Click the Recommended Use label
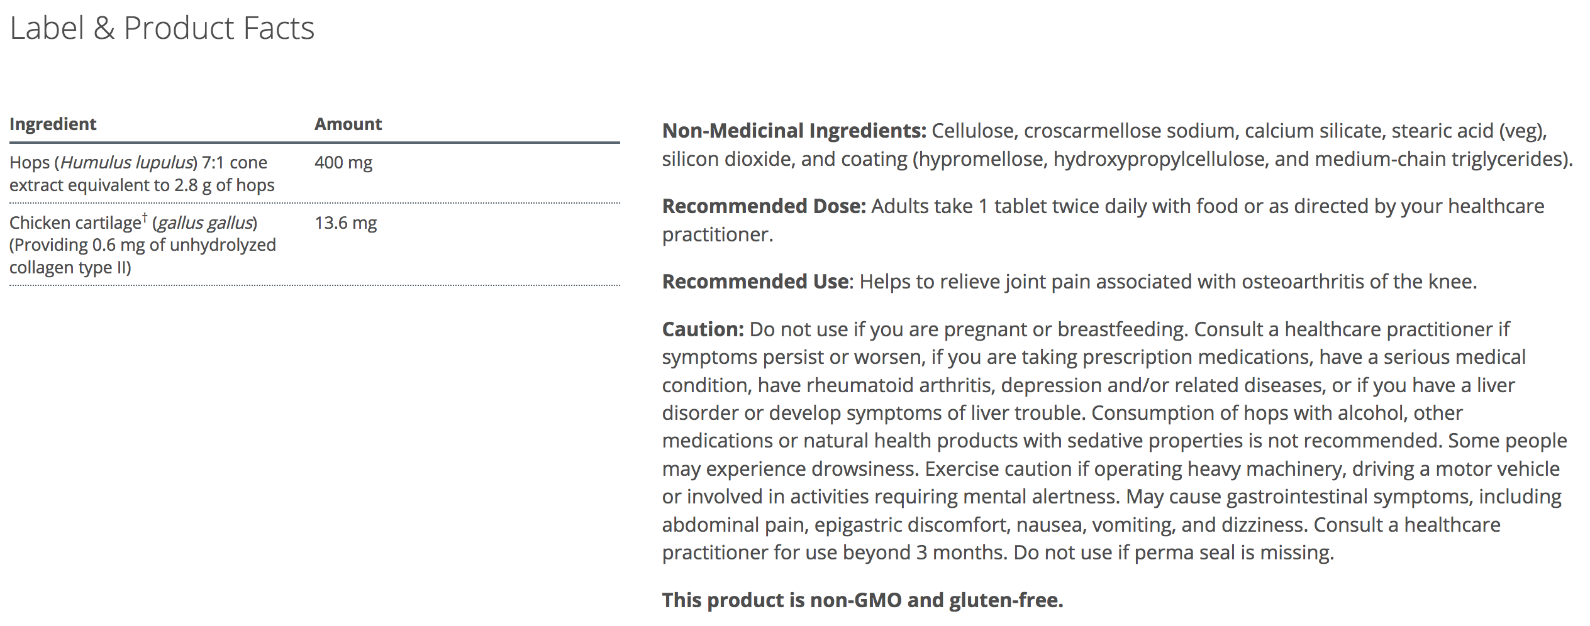 coord(755,282)
